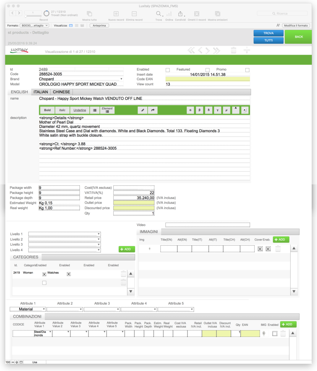The image size is (317, 371).
Task: Open Condividi share icon
Action: 180,14
